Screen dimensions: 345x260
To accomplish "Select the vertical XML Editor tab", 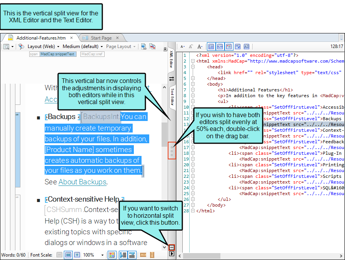I will click(172, 59).
